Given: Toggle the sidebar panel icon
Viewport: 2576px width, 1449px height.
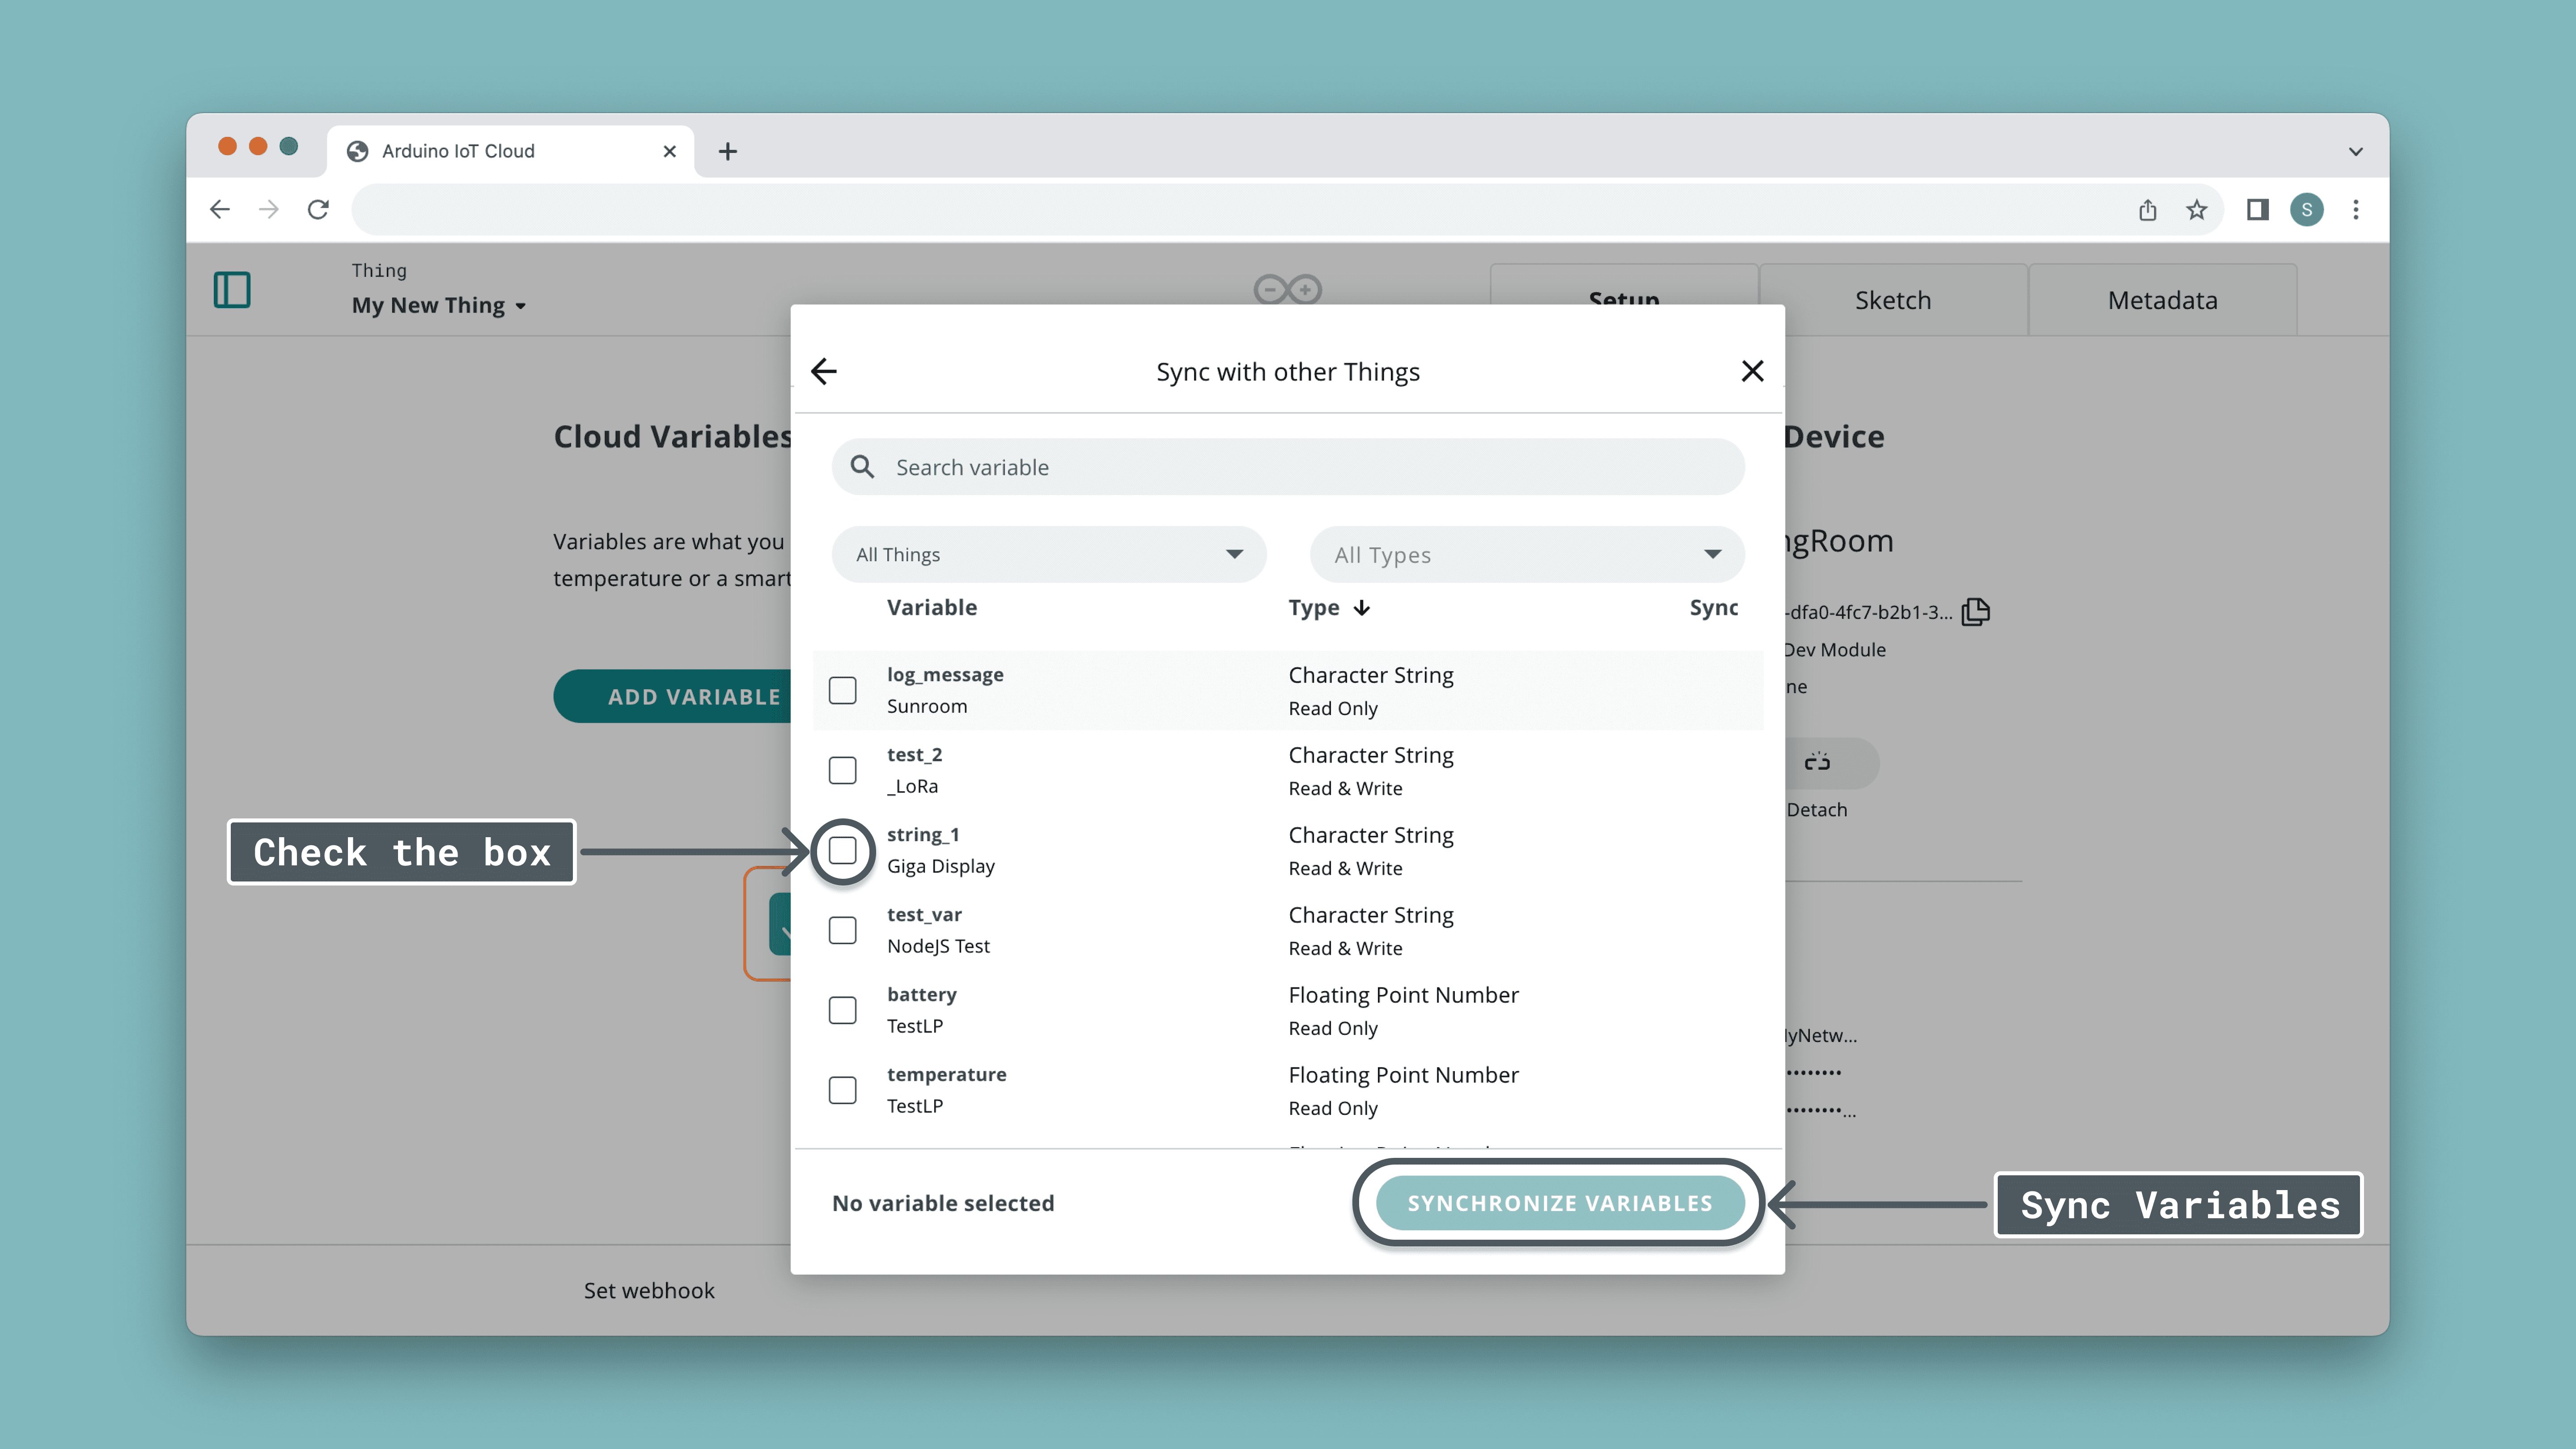Looking at the screenshot, I should point(232,290).
